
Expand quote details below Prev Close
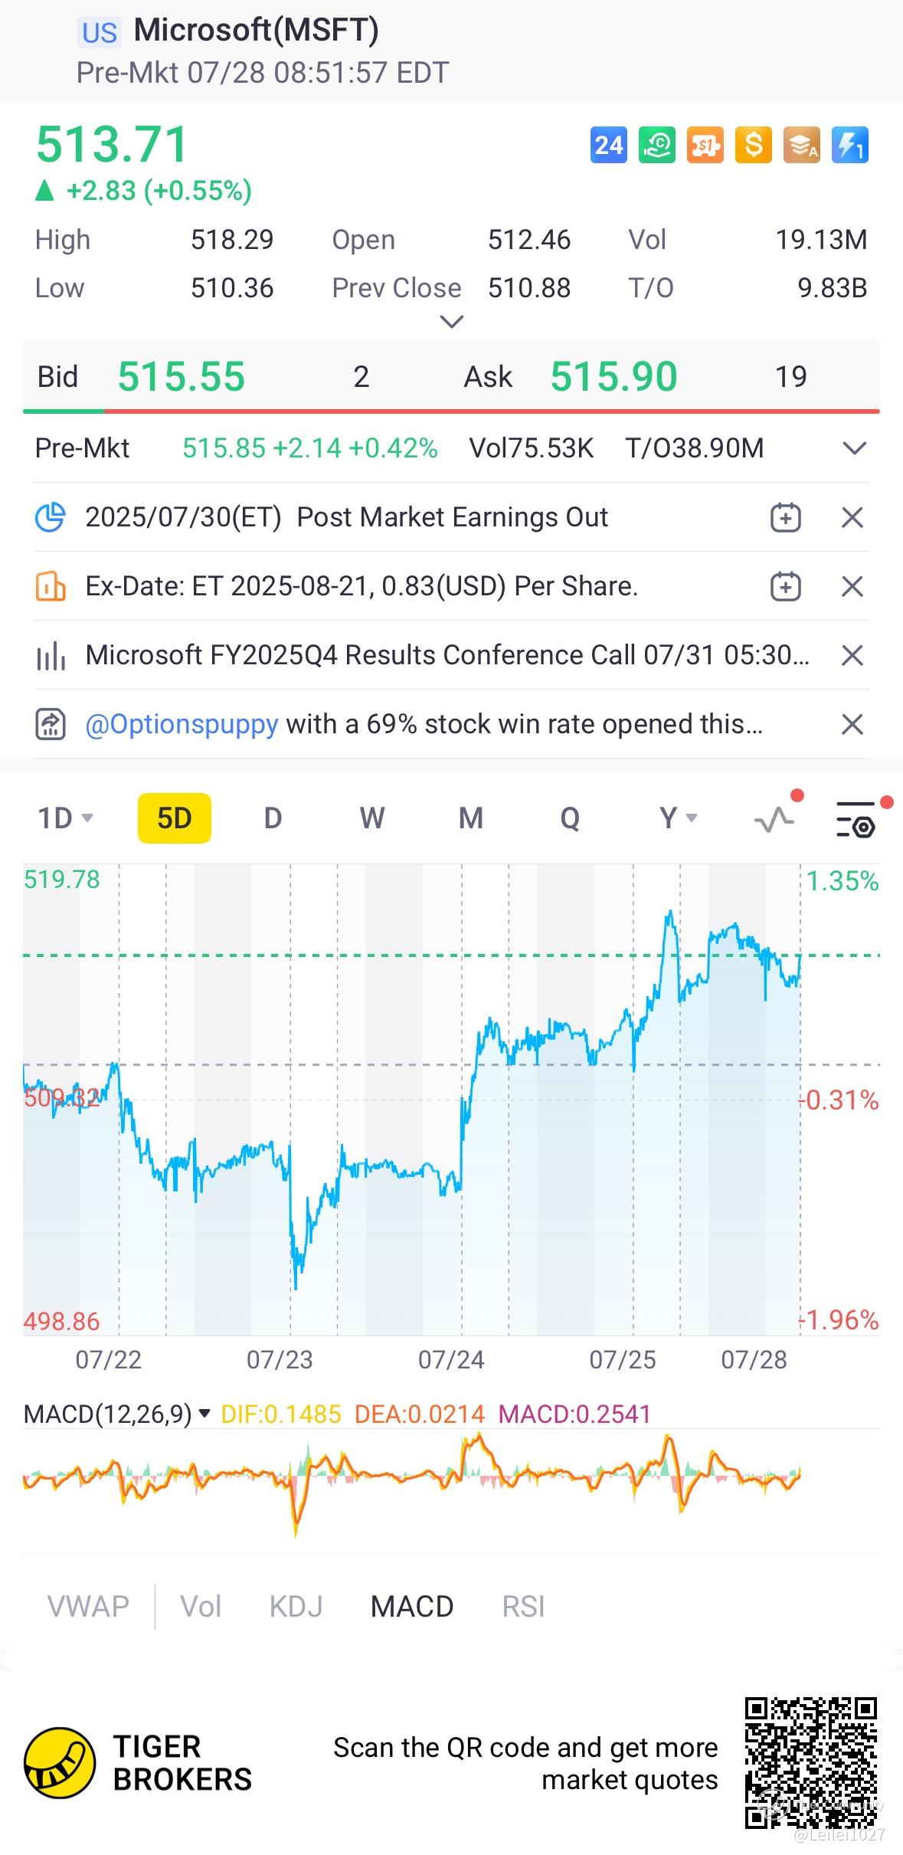452,322
